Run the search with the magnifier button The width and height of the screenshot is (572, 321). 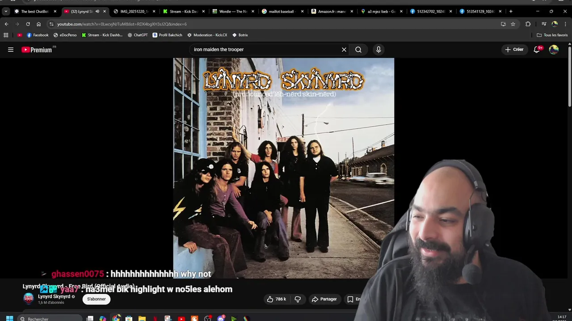point(358,49)
